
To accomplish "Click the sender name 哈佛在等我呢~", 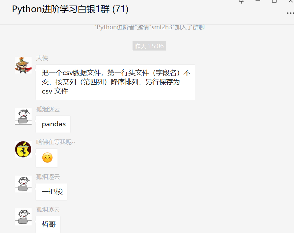I will (x=56, y=142).
